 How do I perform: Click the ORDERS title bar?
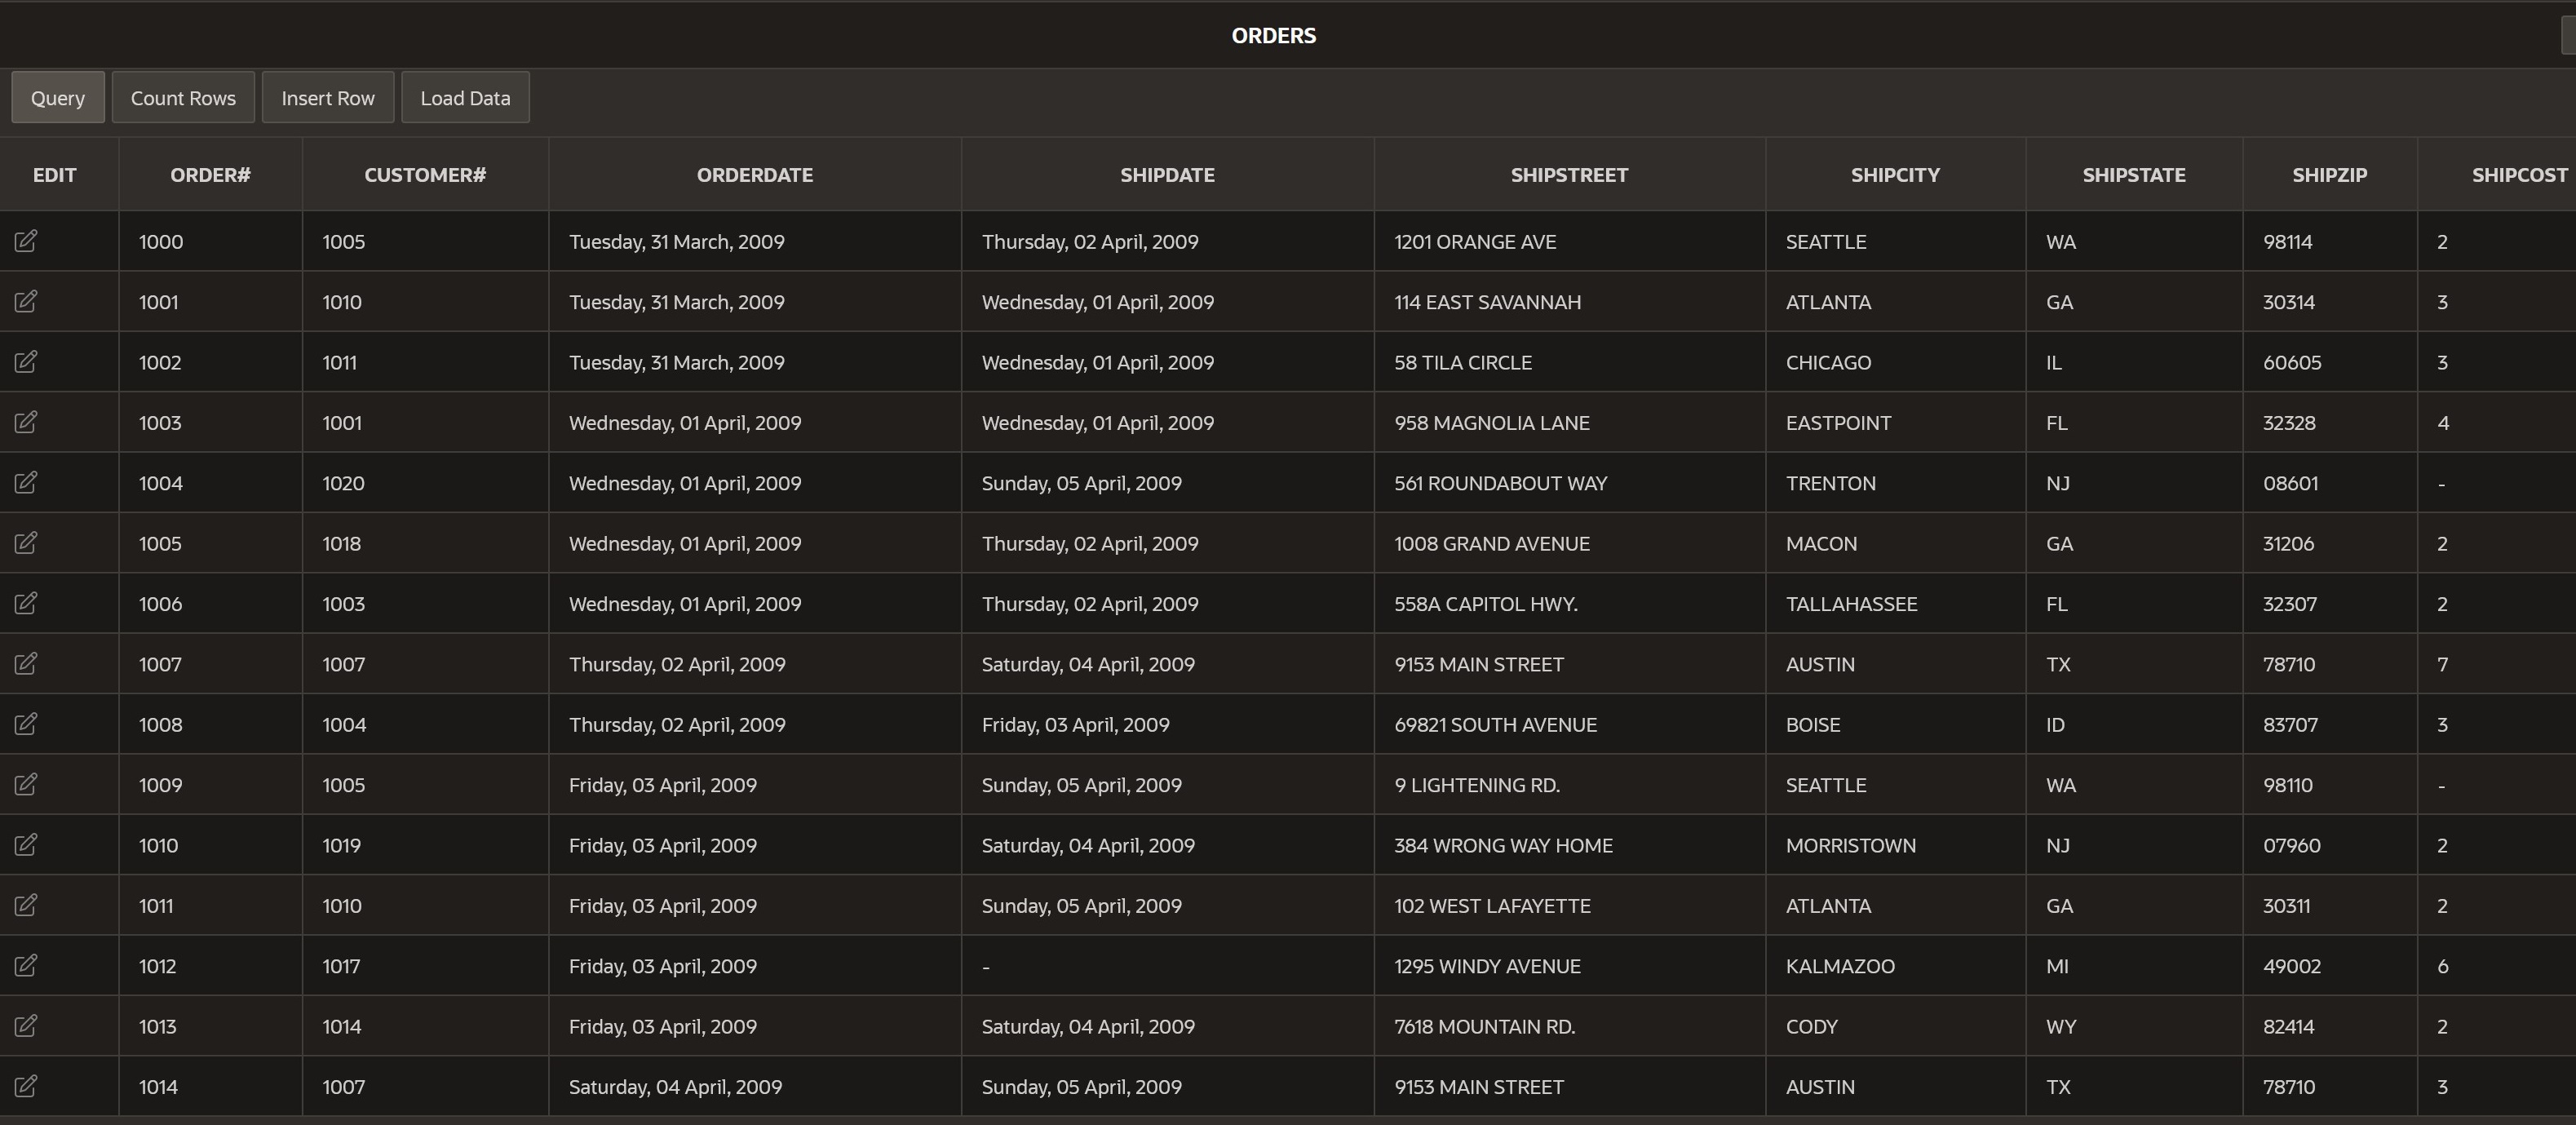click(1274, 35)
